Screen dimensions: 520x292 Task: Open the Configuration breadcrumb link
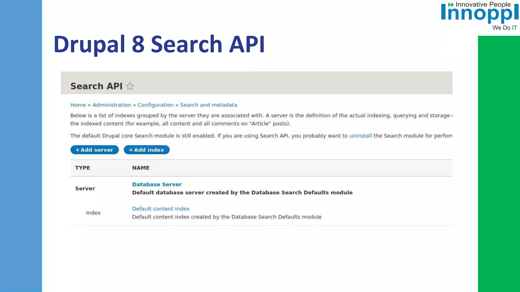pos(156,105)
